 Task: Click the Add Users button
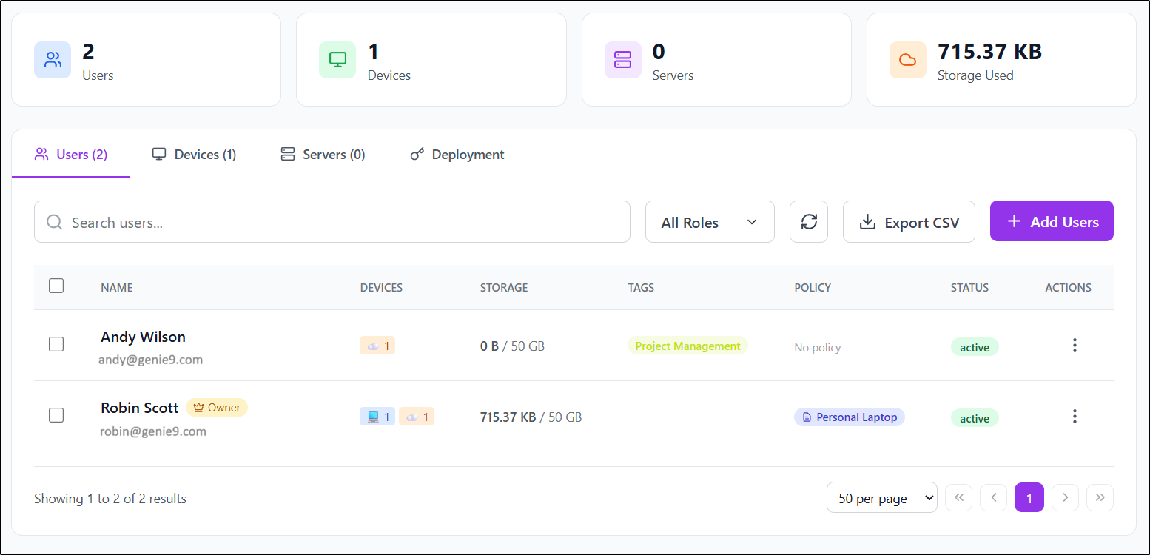tap(1052, 221)
